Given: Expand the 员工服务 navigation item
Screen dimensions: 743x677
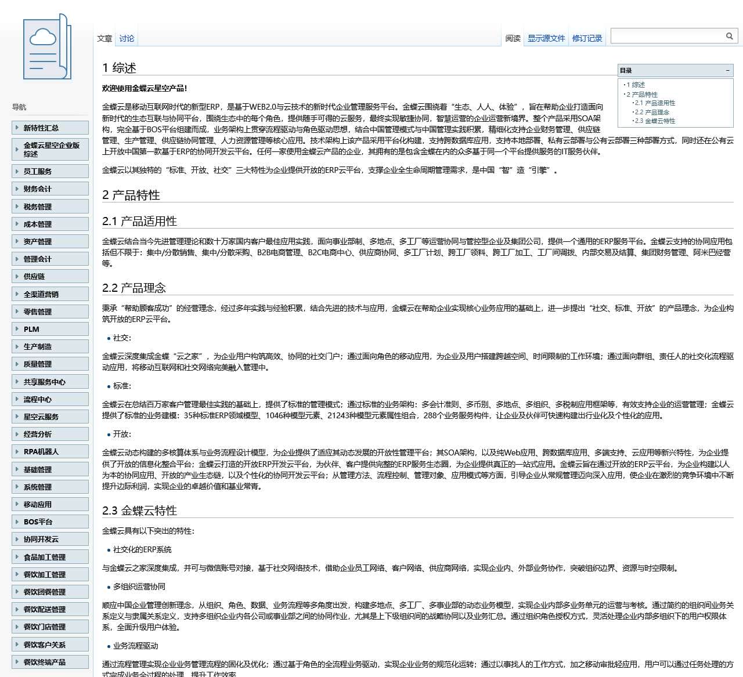Looking at the screenshot, I should point(50,171).
